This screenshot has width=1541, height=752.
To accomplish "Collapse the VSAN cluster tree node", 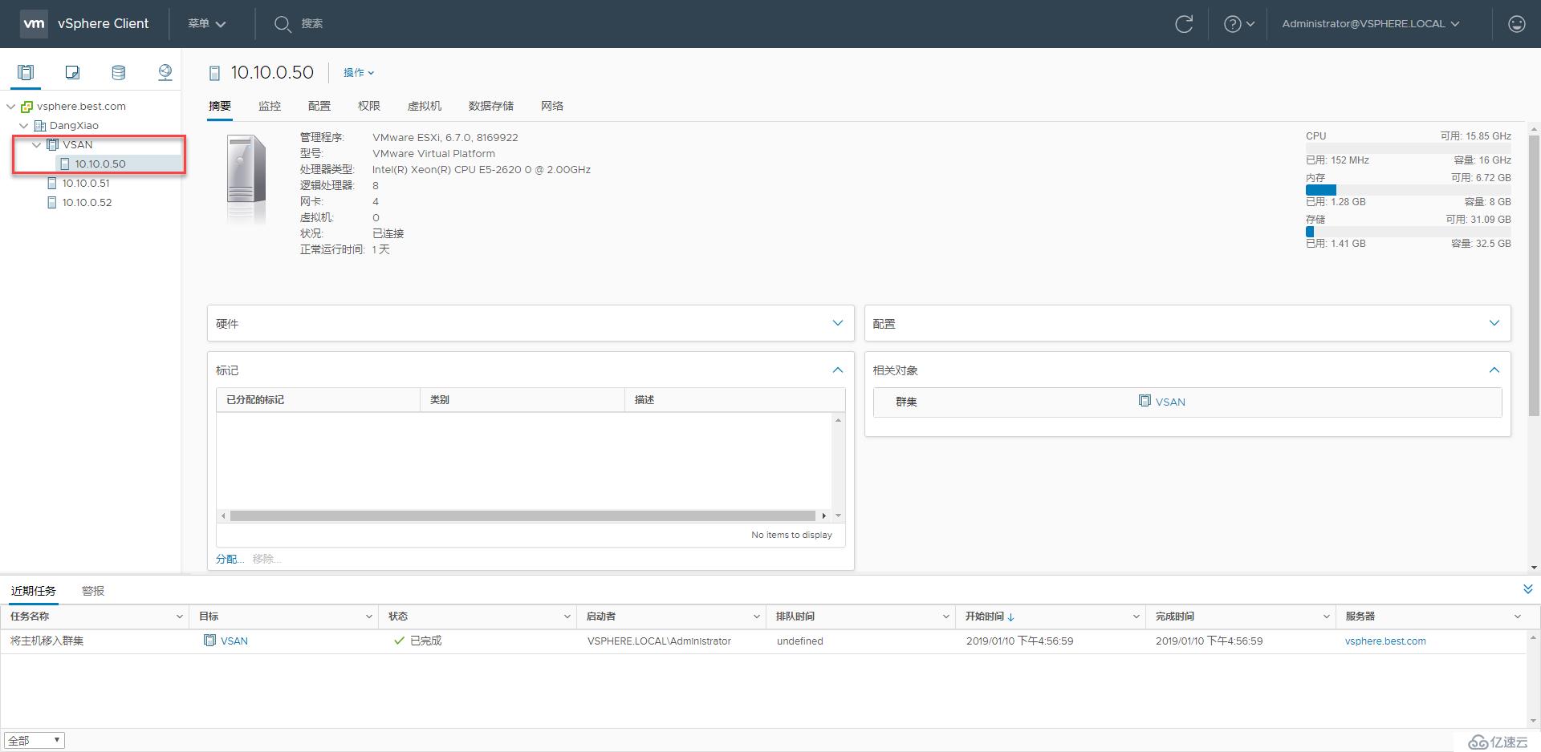I will [36, 145].
